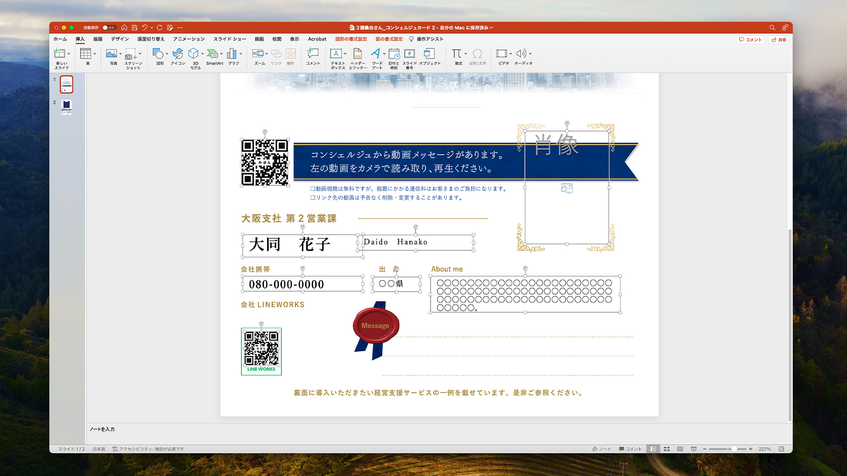Click the 新しいスライド icon
The image size is (847, 476).
pos(59,53)
